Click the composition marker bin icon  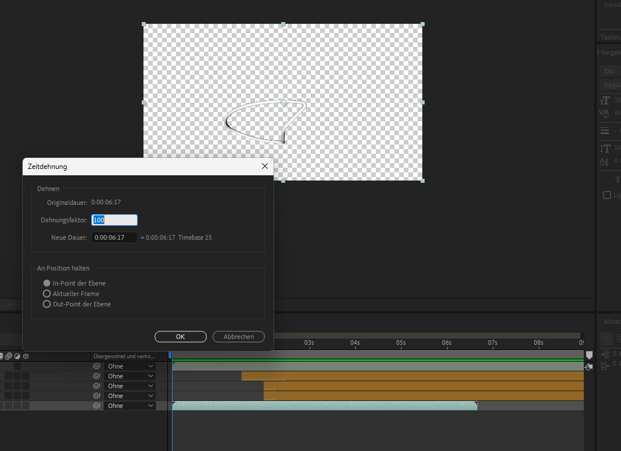click(589, 355)
